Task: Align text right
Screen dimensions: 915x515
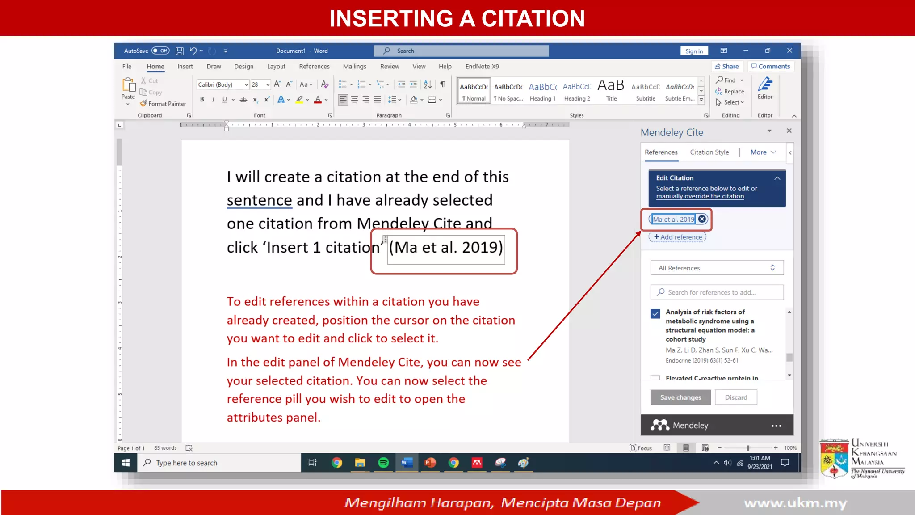Action: 366,99
